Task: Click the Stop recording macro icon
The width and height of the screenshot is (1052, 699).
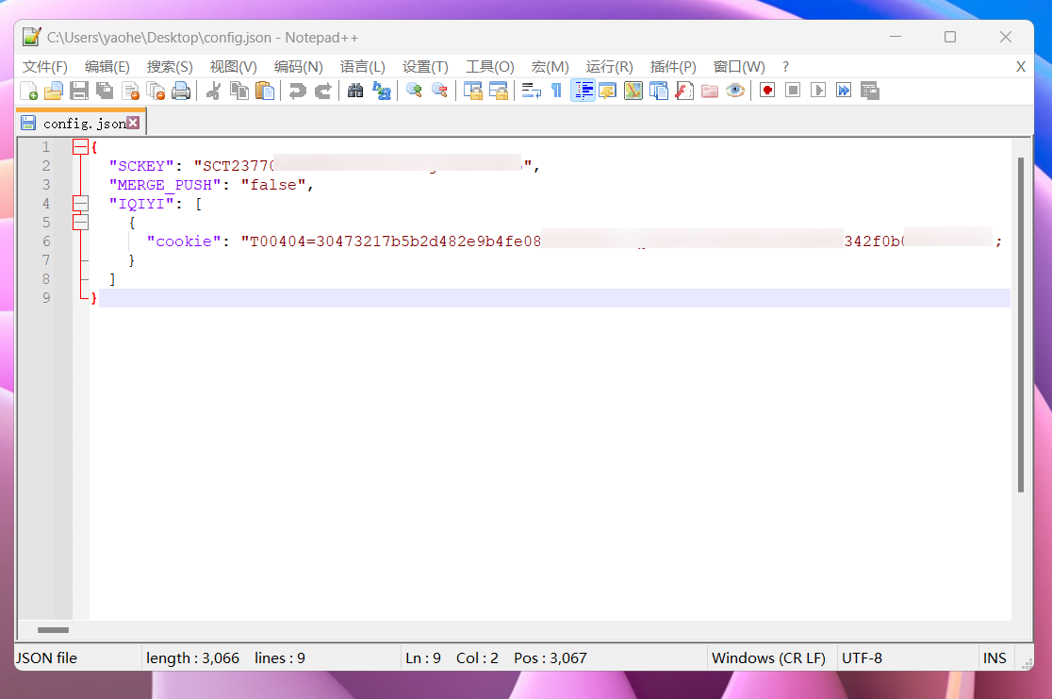Action: [x=793, y=91]
